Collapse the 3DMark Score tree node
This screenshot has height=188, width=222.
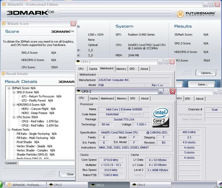pyautogui.click(x=9, y=88)
